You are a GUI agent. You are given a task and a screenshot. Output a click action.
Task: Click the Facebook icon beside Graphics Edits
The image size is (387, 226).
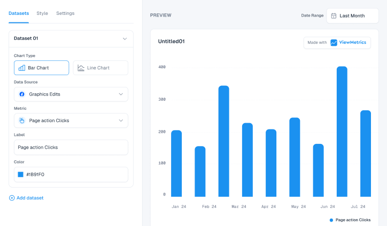22,94
